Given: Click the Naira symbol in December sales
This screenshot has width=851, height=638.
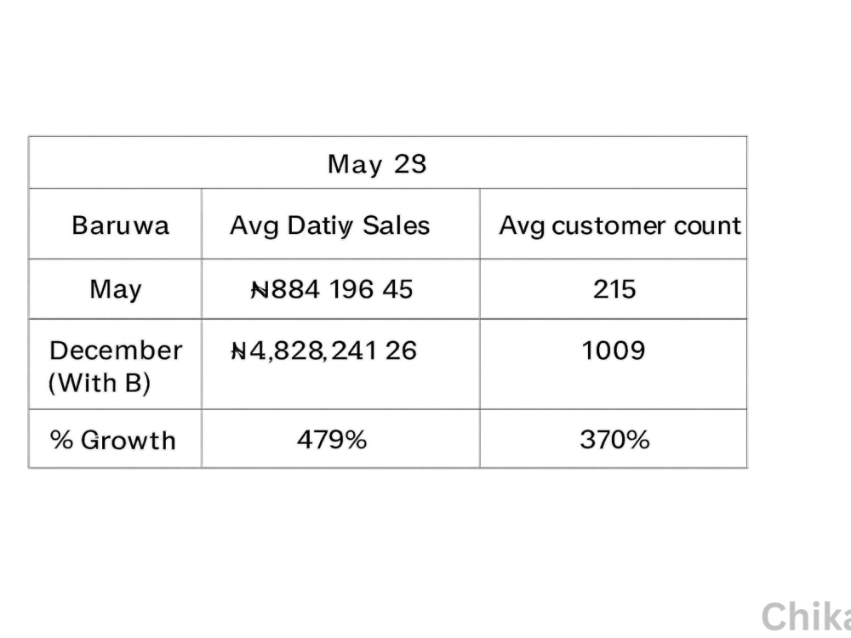Looking at the screenshot, I should [239, 351].
